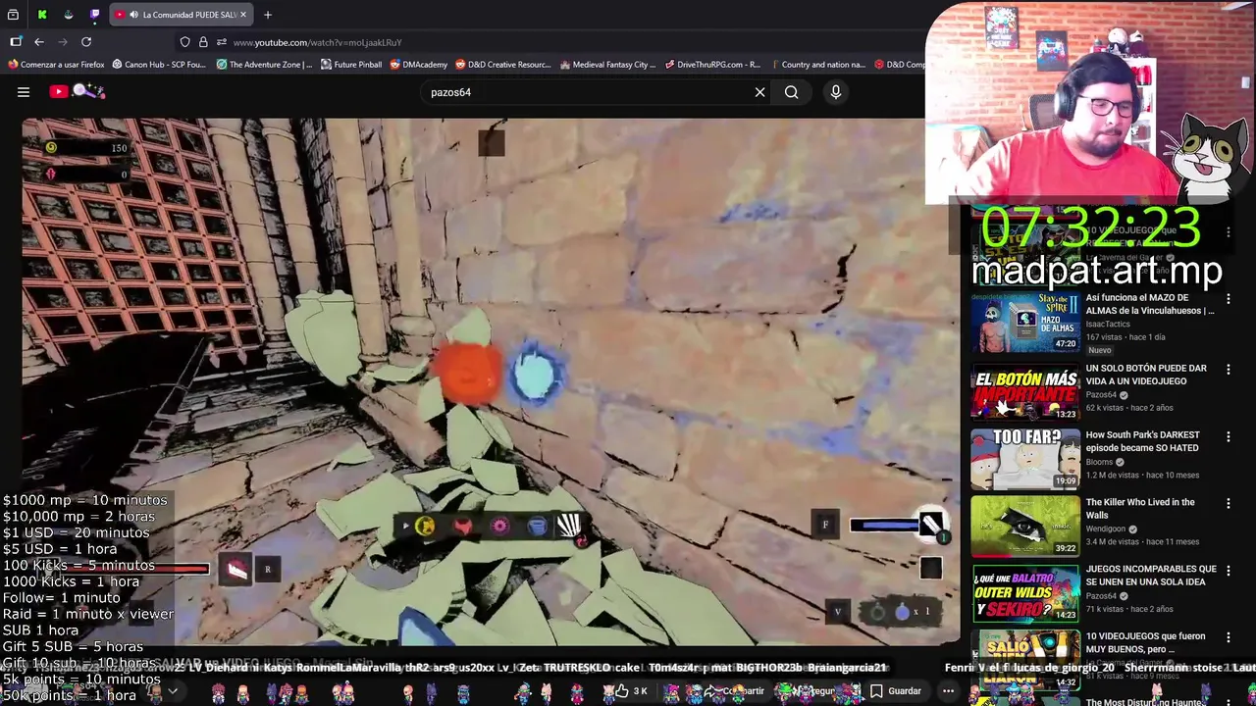Select the La Comunidad PUEDE SALVAR YouTube tab

click(182, 15)
